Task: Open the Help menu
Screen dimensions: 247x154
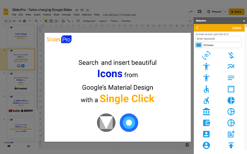Action: pyautogui.click(x=96, y=15)
